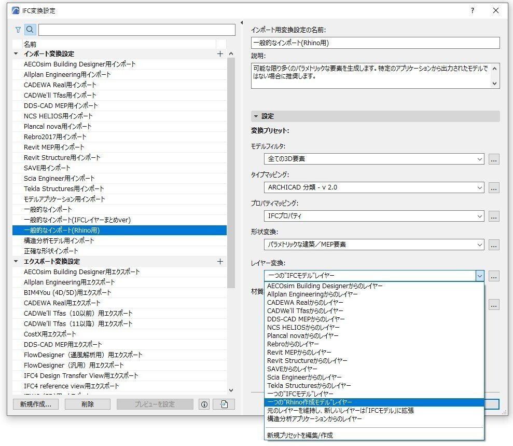Image resolution: width=513 pixels, height=446 pixels.
Task: Select Revit MEPからのレイヤー option
Action: tap(374, 353)
